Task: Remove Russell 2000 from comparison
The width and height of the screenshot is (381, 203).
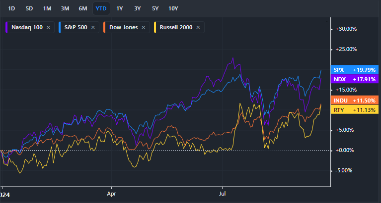Action: pos(199,27)
